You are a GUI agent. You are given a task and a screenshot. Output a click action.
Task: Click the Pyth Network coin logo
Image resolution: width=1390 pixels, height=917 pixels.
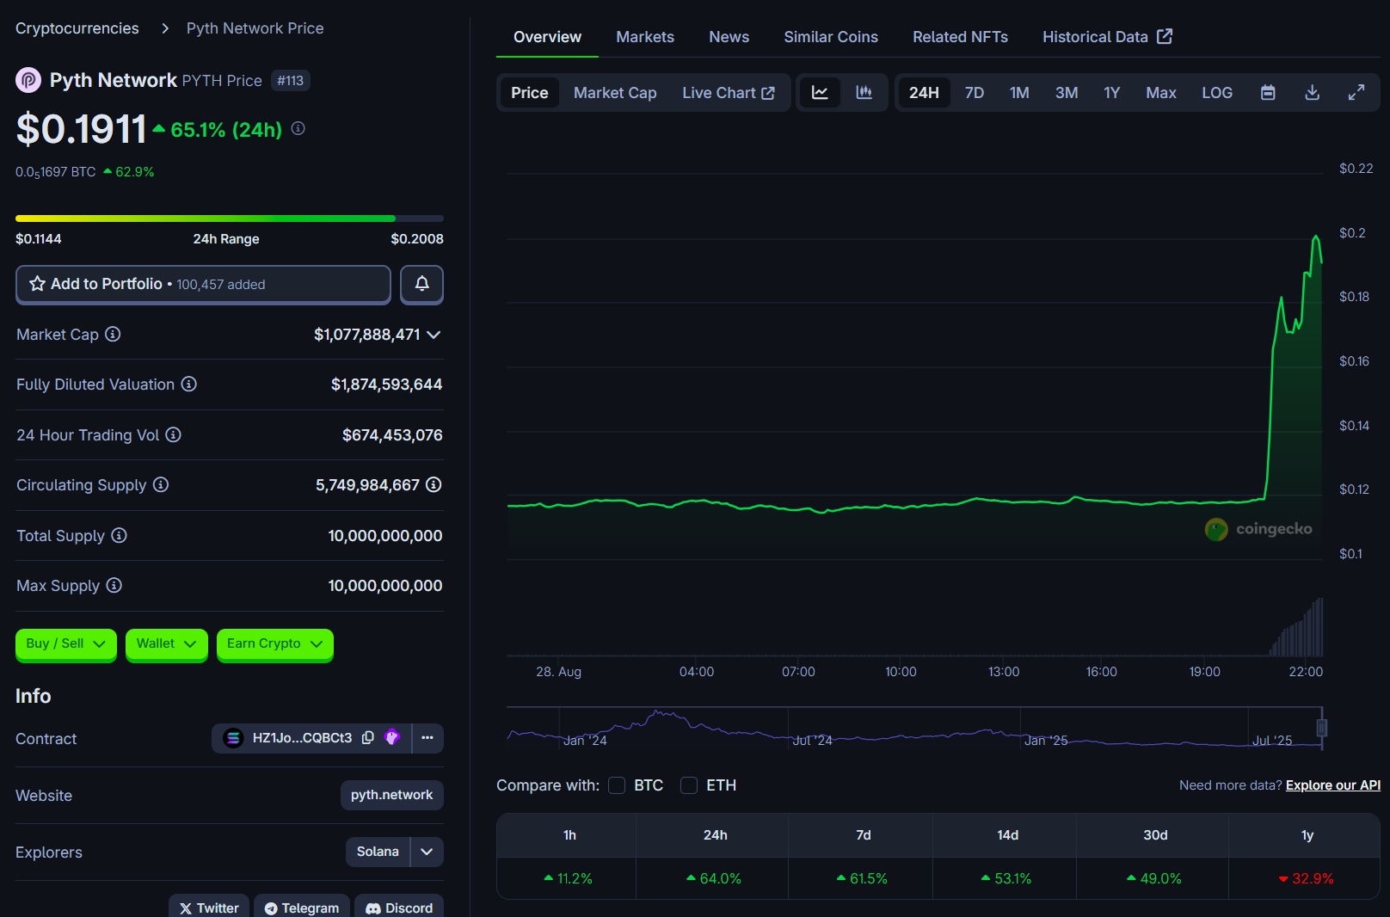[x=28, y=80]
